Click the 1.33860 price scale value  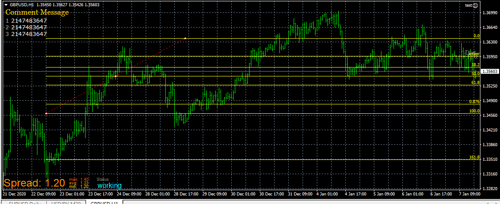(x=491, y=145)
